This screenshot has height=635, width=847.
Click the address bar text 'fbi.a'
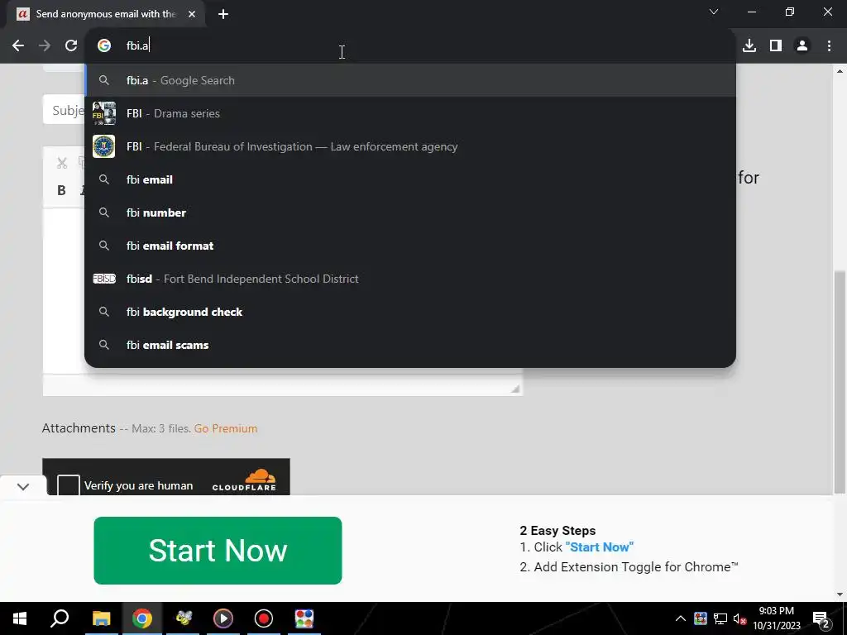[137, 46]
